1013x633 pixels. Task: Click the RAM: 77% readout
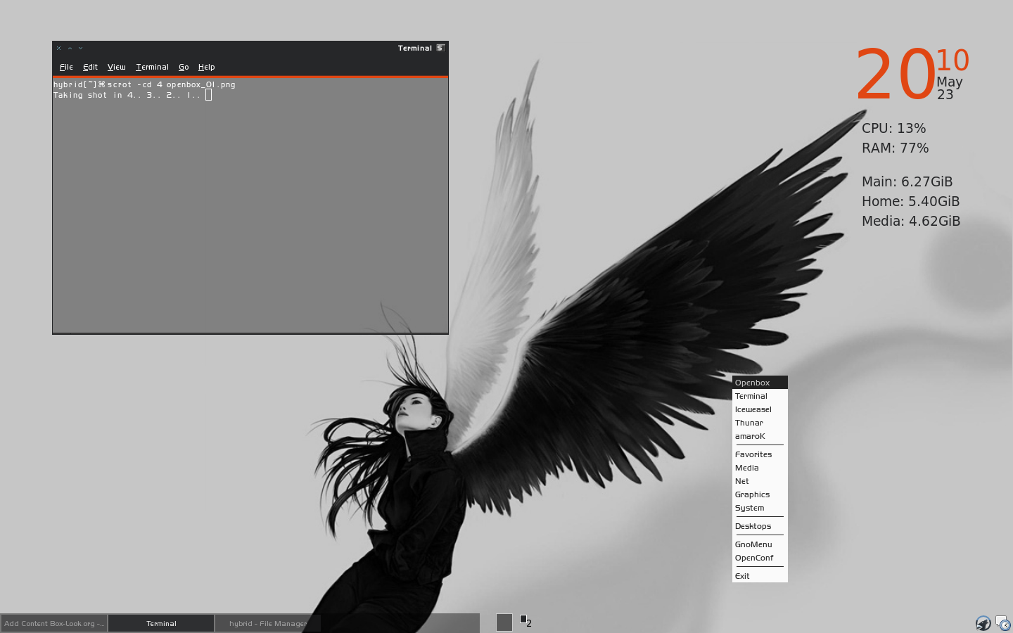pyautogui.click(x=895, y=148)
